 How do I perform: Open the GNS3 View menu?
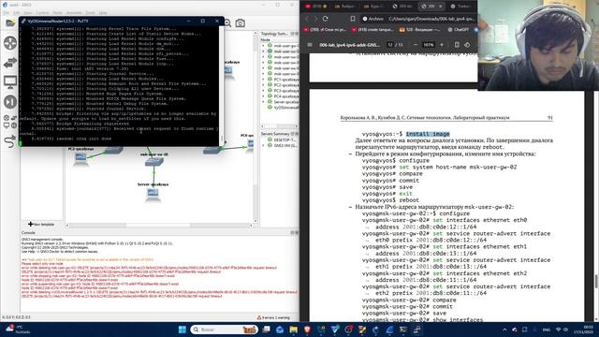tap(28, 13)
